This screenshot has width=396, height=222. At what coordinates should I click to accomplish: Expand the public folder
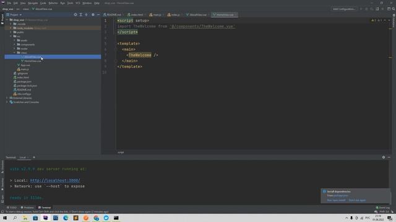(11, 32)
